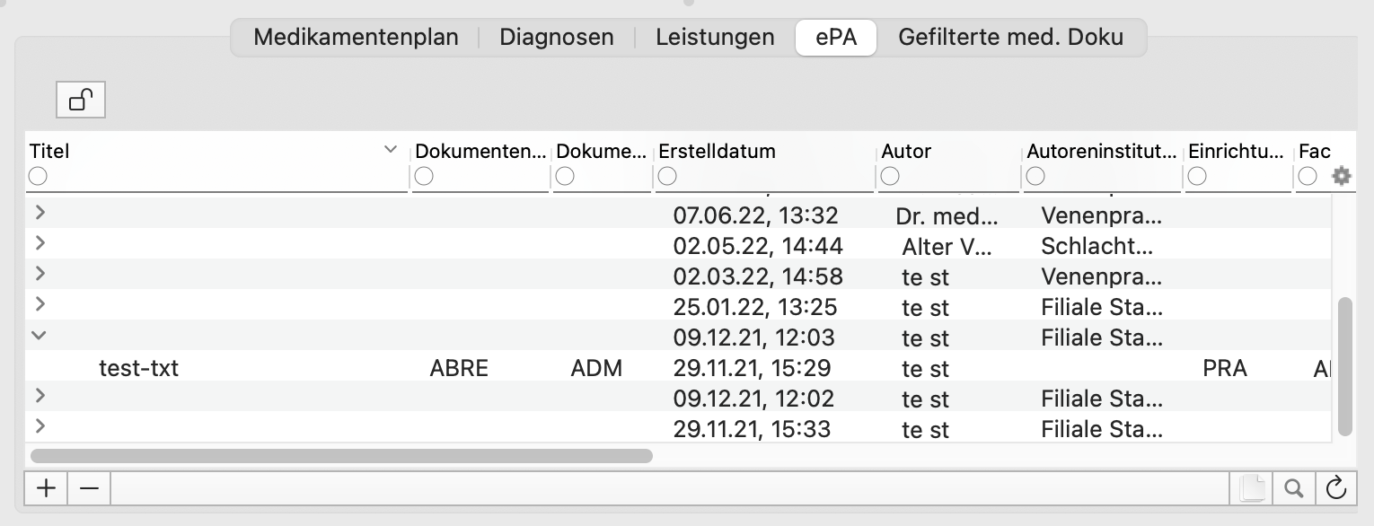1374x526 pixels.
Task: Open the table settings gear icon
Action: point(1341,176)
